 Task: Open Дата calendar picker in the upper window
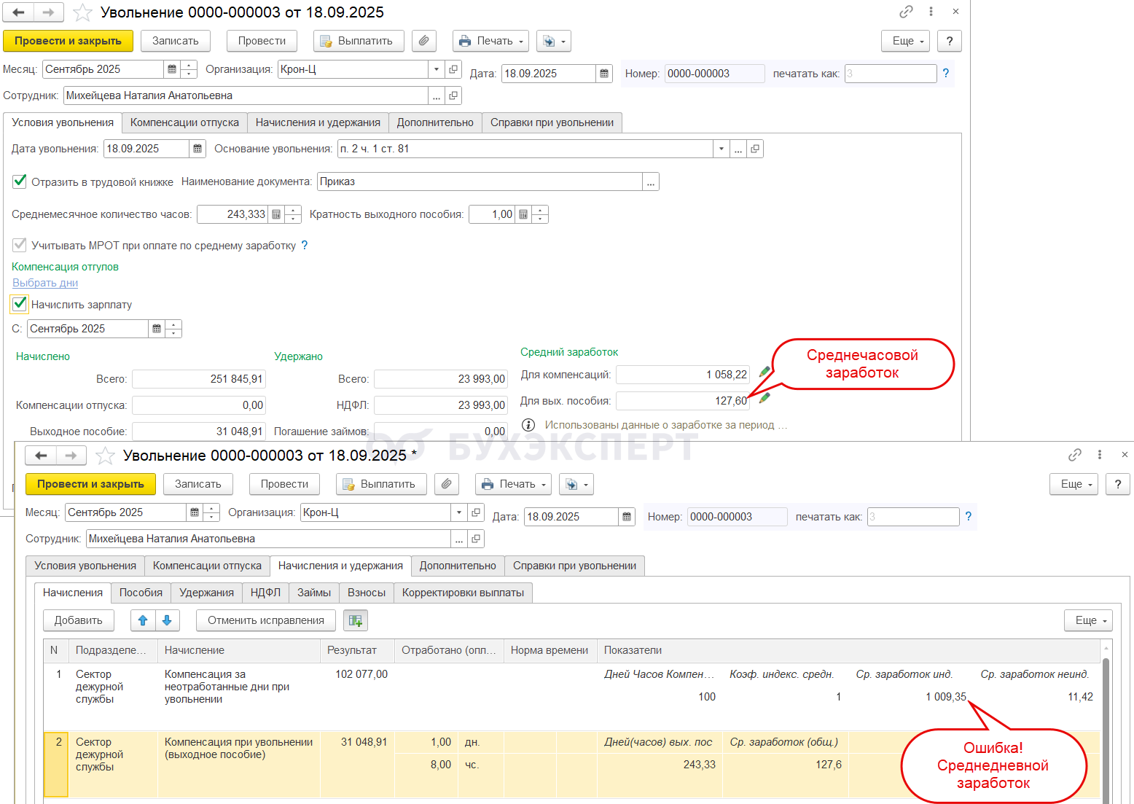(x=604, y=74)
